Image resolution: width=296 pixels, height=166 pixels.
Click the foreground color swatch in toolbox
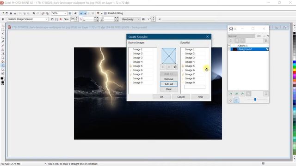pos(2,78)
